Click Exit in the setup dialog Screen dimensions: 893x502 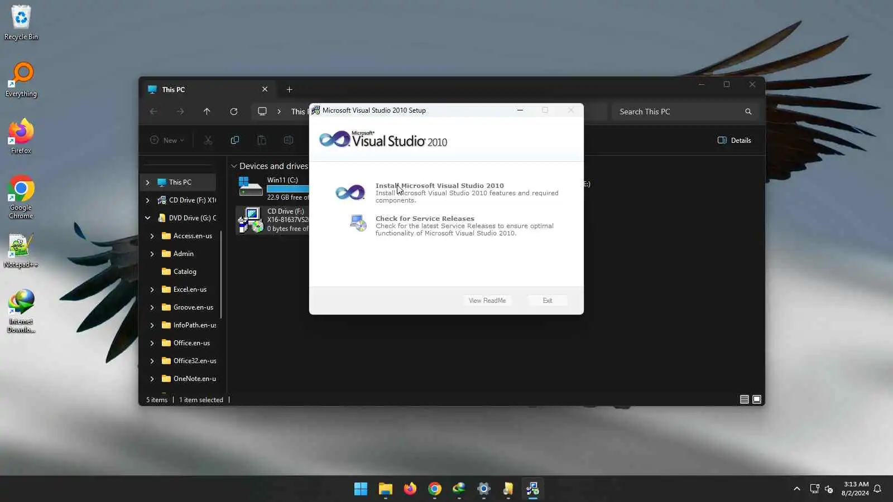coord(548,301)
